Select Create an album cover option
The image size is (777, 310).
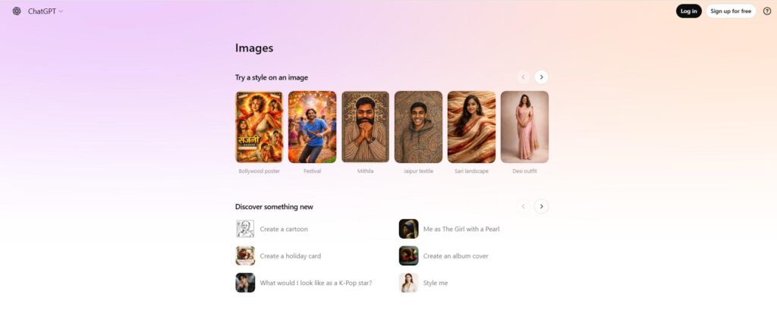pos(455,256)
